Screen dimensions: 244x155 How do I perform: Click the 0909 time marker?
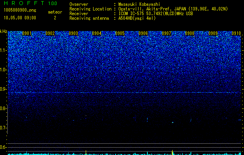point(213,33)
